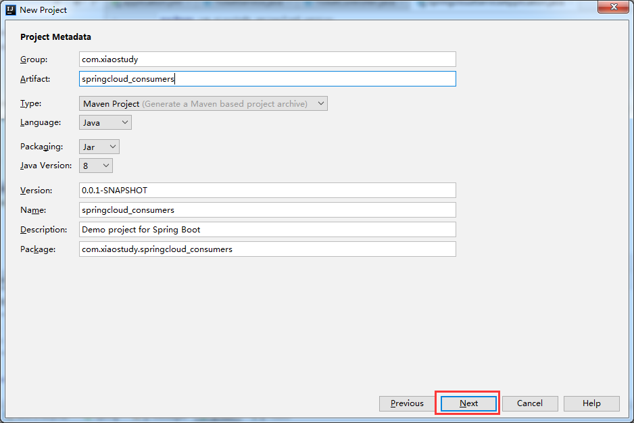The width and height of the screenshot is (634, 423).
Task: Open the Packaging dropdown showing Jar
Action: (x=99, y=147)
